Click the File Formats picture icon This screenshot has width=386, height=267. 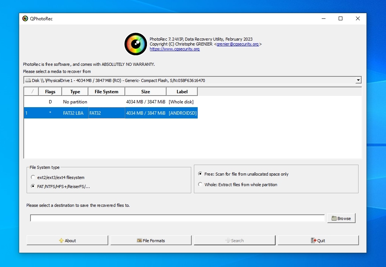click(139, 241)
